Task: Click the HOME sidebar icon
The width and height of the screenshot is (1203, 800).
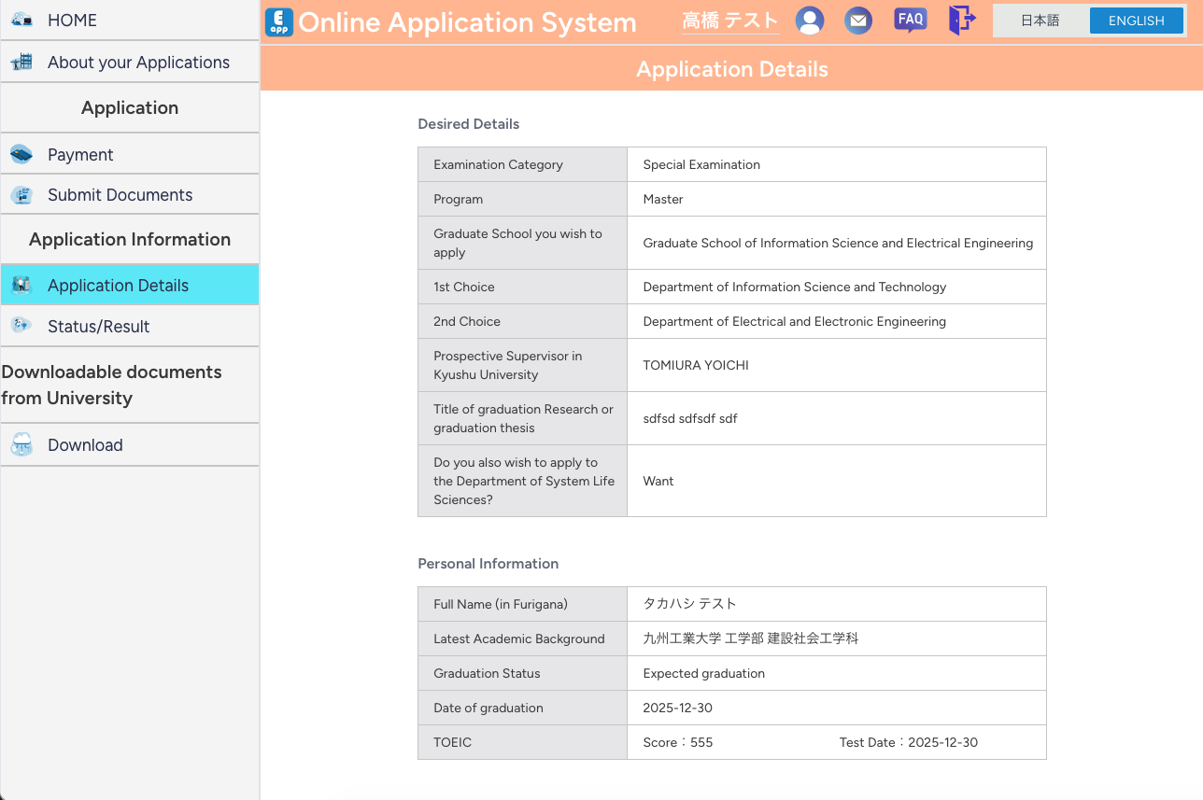Action: (x=21, y=20)
